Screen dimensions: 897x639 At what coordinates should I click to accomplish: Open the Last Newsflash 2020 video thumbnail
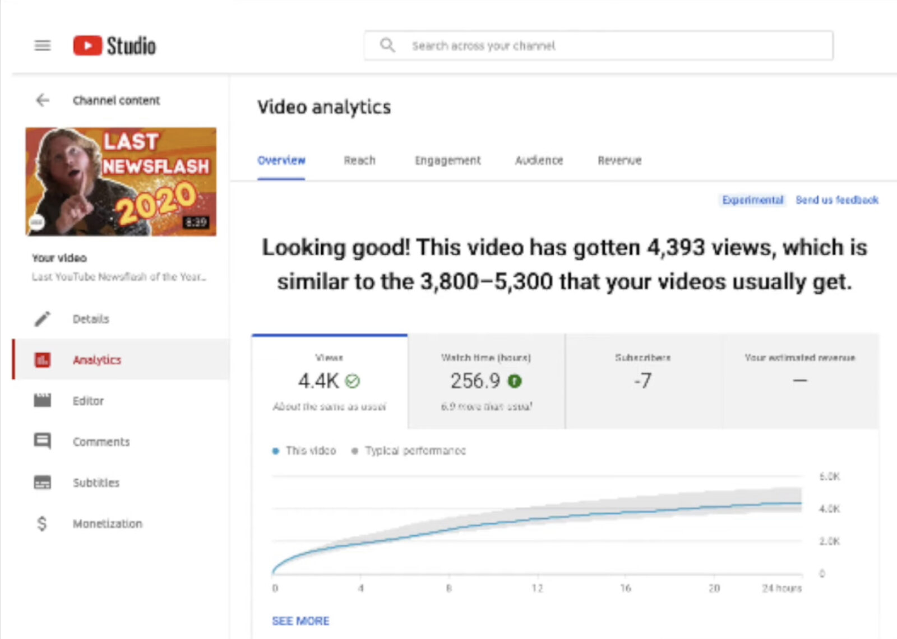(120, 179)
